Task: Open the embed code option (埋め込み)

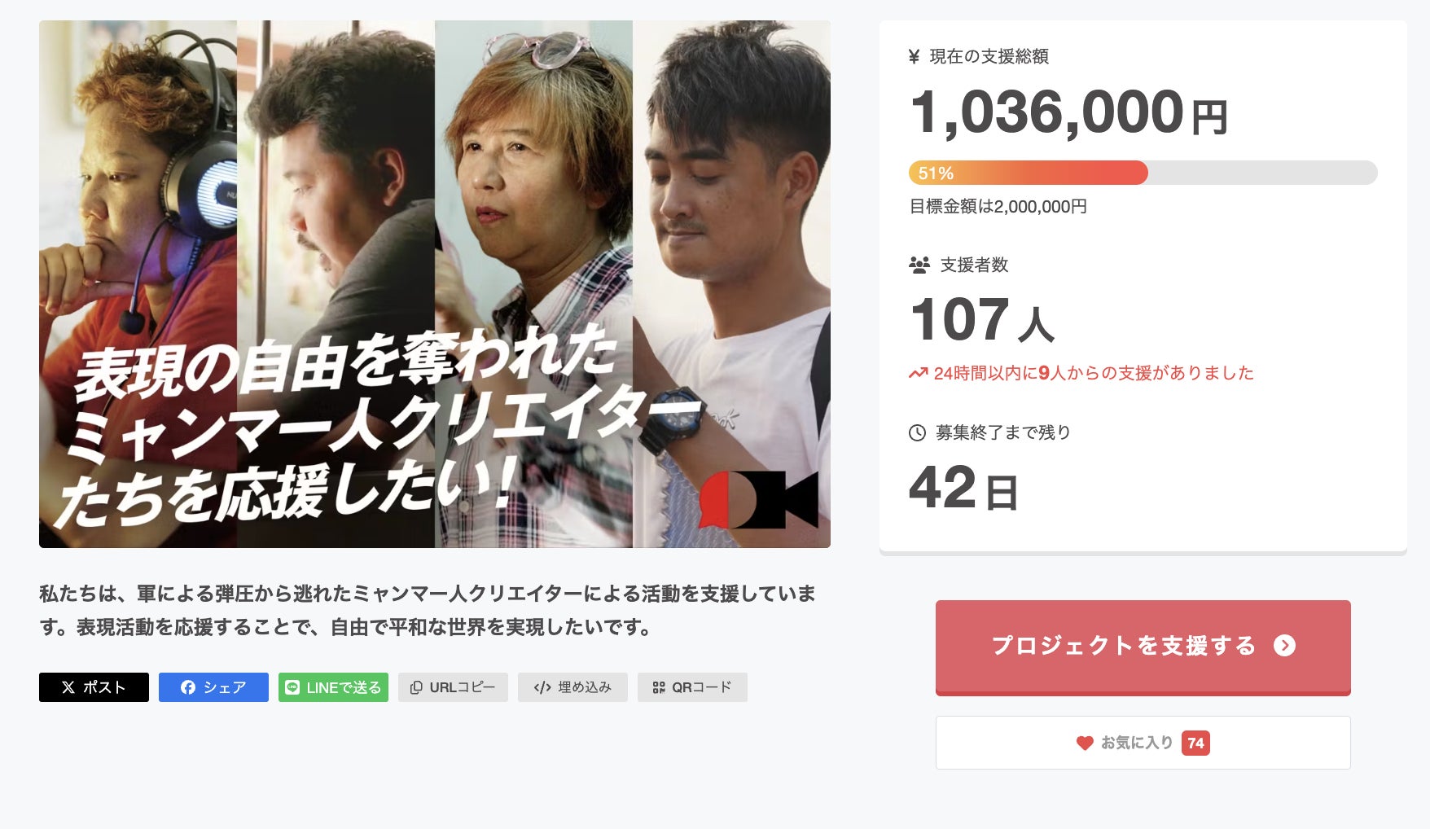Action: [572, 687]
